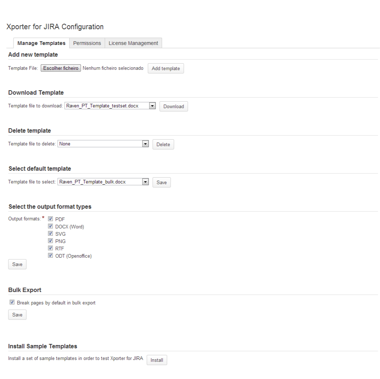The image size is (380, 379).
Task: Select the Manage Templates tab
Action: pyautogui.click(x=41, y=43)
